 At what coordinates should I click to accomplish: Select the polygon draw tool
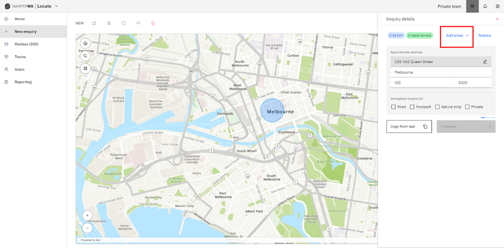(94, 23)
